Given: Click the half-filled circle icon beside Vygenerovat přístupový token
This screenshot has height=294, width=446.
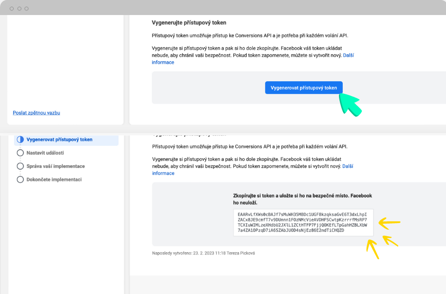Looking at the screenshot, I should (x=20, y=139).
